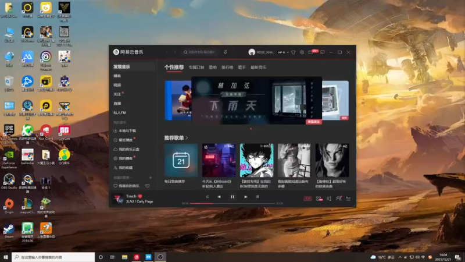Open NetEase settings gear icon
The width and height of the screenshot is (465, 262).
click(x=302, y=52)
